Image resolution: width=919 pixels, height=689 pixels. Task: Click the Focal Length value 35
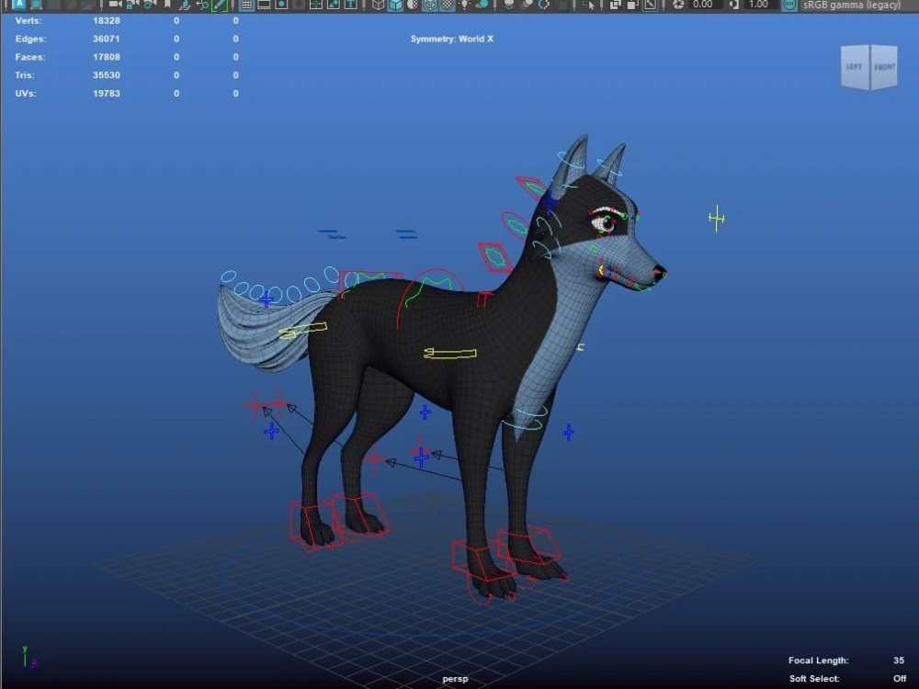point(899,661)
